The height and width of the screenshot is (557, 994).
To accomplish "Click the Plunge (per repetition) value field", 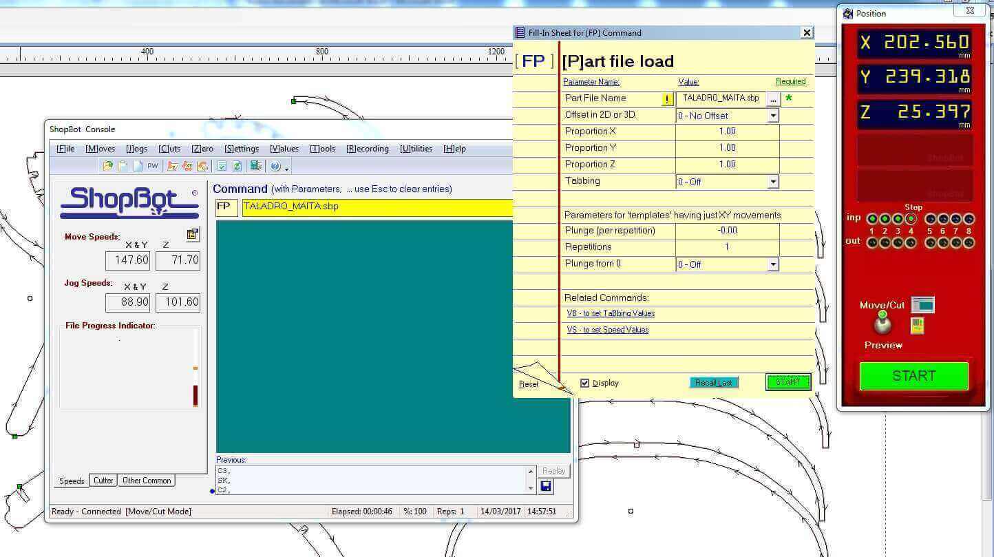I will pos(727,231).
